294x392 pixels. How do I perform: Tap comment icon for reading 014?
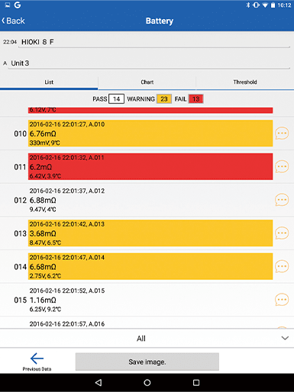(282, 266)
